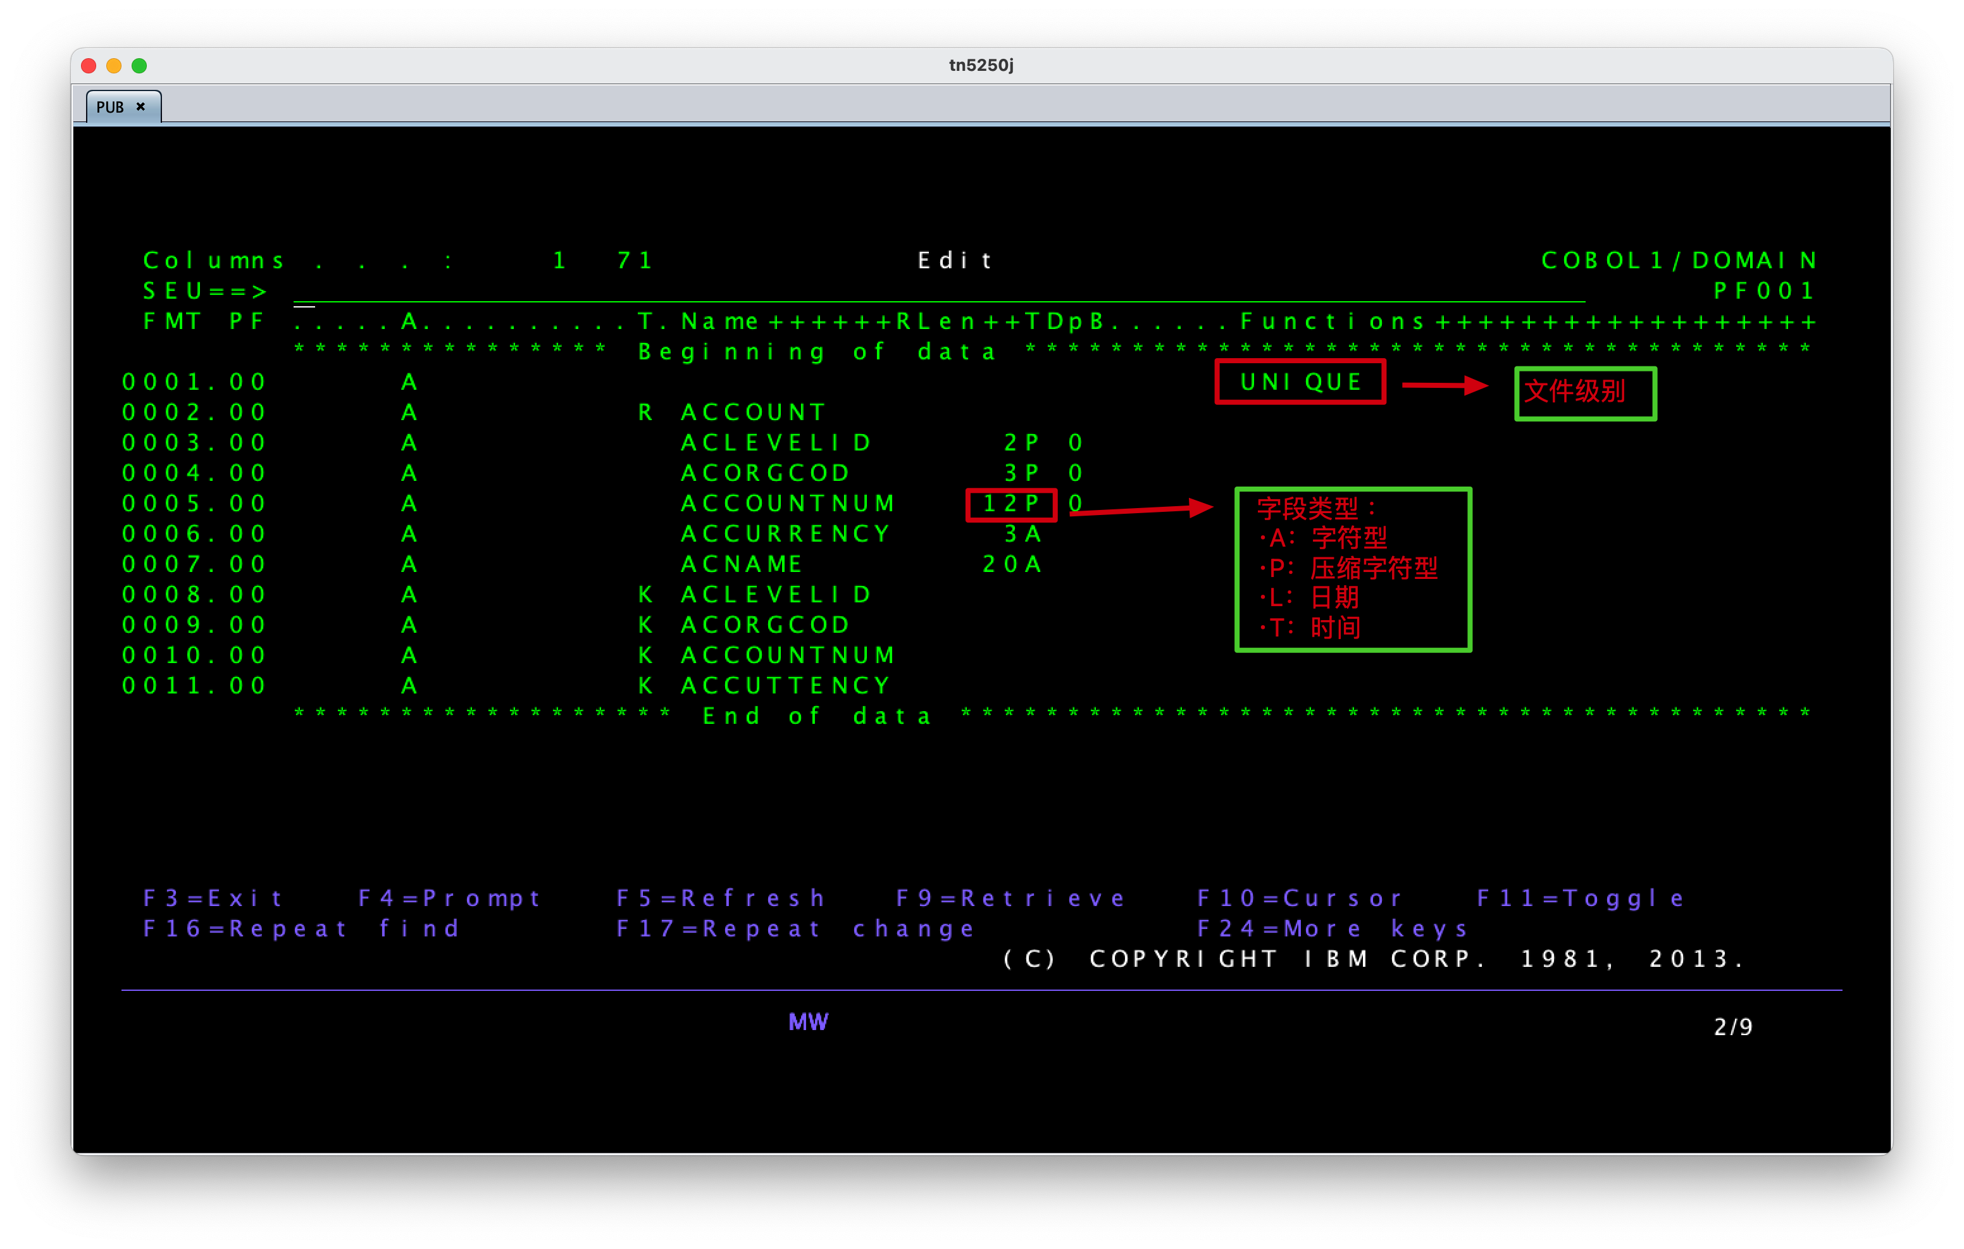Screen dimensions: 1964x1249
Task: Click F4=Prompt function key label
Action: point(449,898)
